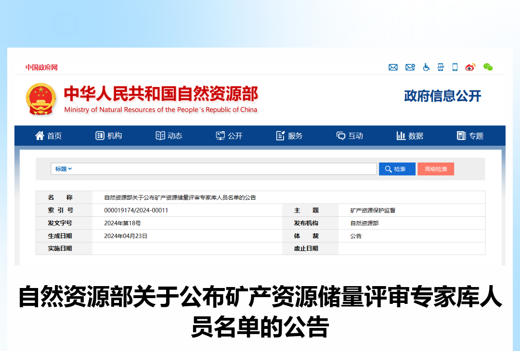Click the 政府信息公开 heading
The image size is (520, 351).
[442, 96]
